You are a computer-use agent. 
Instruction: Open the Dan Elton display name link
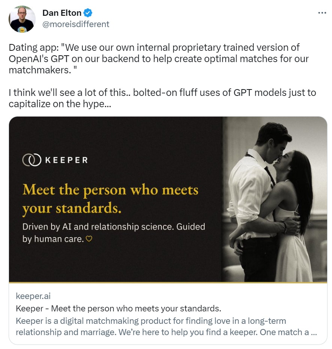tap(62, 13)
